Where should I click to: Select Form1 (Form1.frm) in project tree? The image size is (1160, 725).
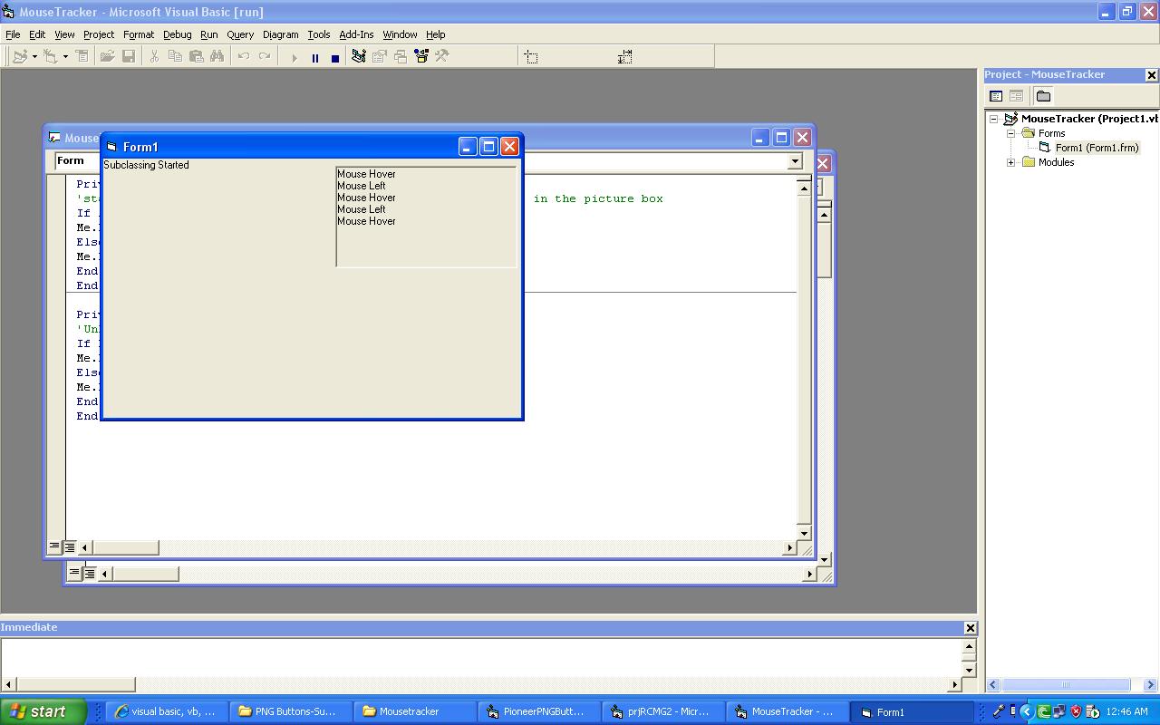1097,148
